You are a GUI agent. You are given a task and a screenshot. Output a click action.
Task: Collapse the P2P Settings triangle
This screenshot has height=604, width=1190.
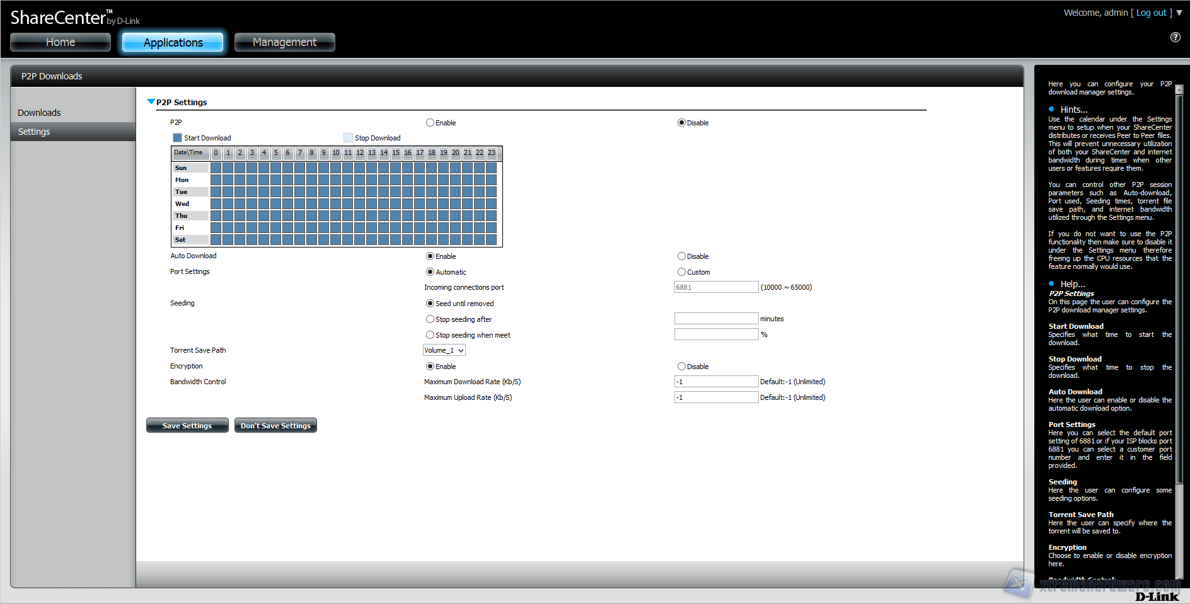click(x=151, y=102)
